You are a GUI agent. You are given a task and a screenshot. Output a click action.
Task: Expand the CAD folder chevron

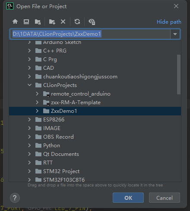(x=29, y=68)
